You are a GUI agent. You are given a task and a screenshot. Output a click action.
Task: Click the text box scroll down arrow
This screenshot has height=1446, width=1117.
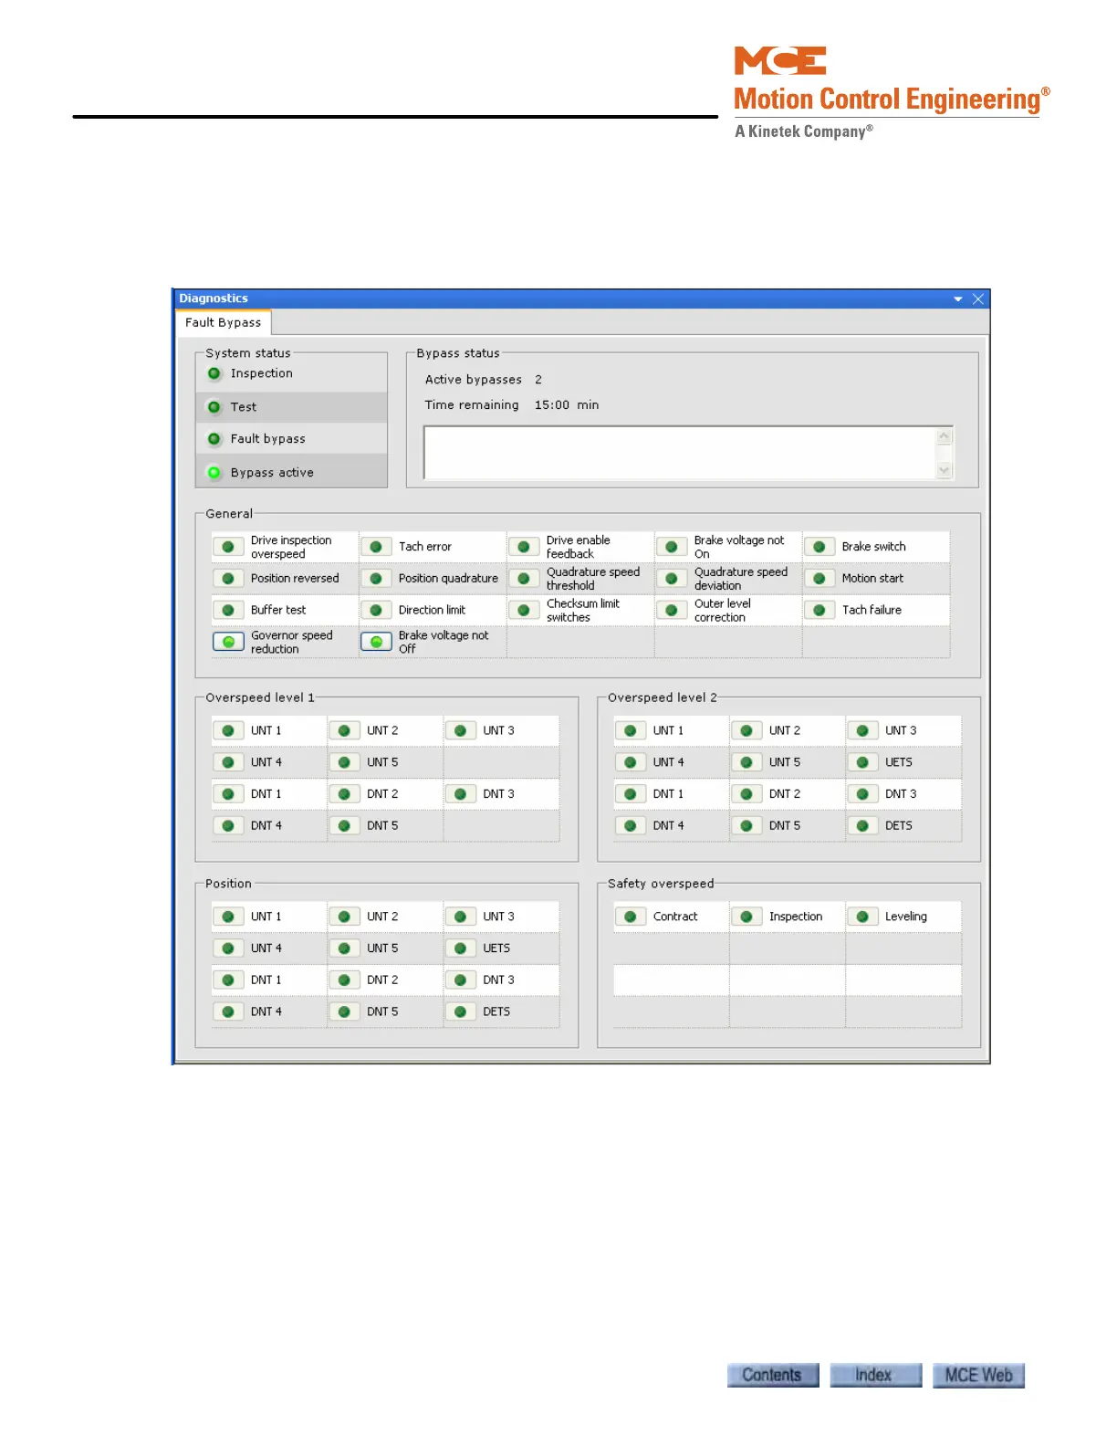point(945,470)
